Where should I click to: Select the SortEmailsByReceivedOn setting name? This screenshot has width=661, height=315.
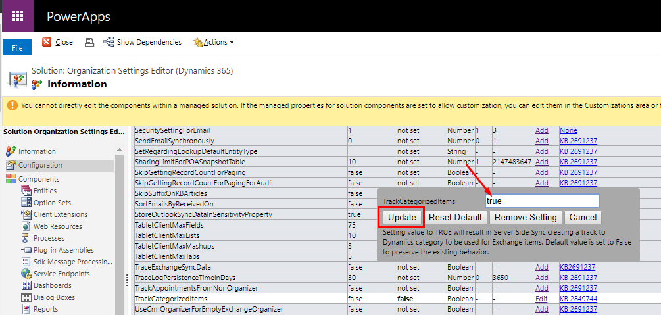click(x=174, y=204)
